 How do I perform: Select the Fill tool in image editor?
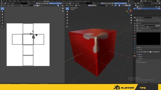[x=2, y=20]
